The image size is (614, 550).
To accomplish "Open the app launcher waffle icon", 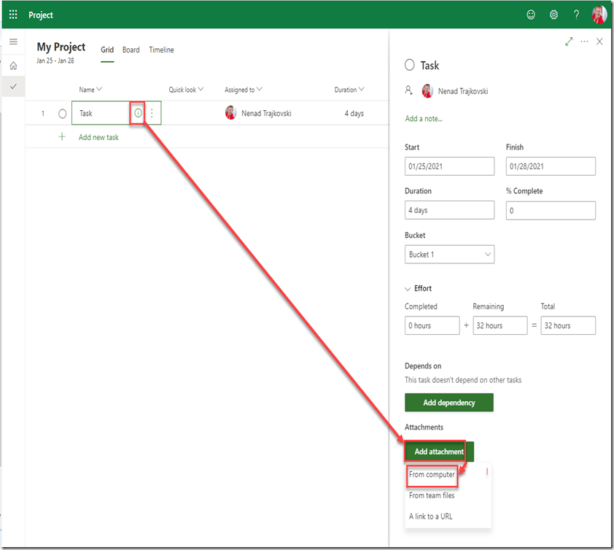I will tap(13, 15).
